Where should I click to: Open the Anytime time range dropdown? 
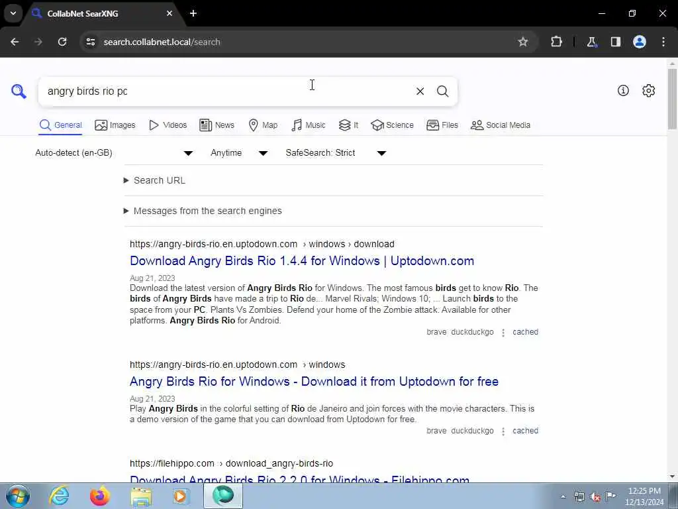239,153
